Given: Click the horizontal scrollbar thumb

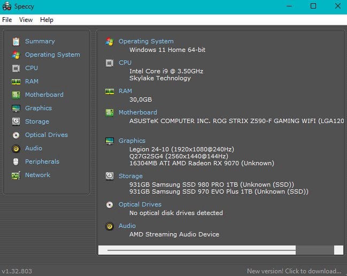Looking at the screenshot, I should [197, 250].
